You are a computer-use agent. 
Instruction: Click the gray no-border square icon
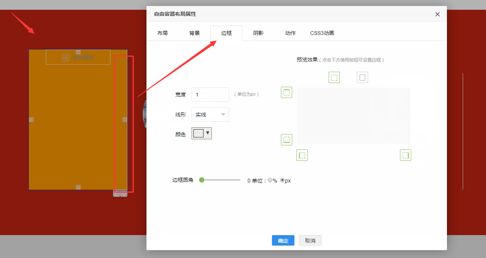362,78
